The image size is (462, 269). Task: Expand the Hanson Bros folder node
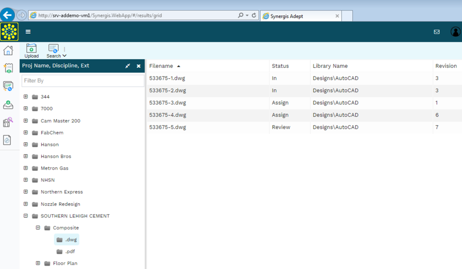tap(26, 156)
